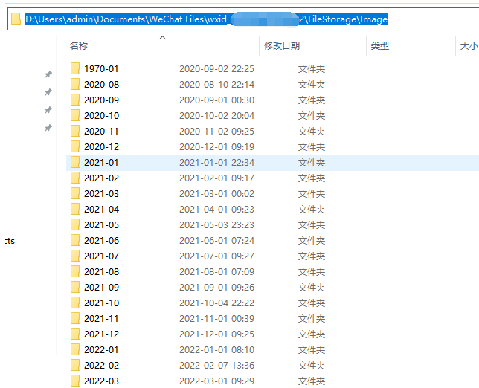Select the 2021-12 folder icon
This screenshot has height=388, width=479.
pos(75,334)
